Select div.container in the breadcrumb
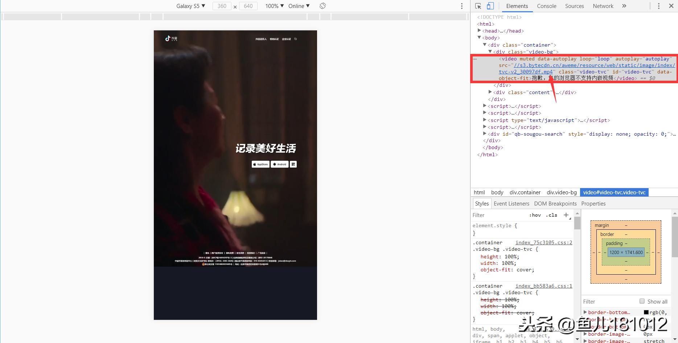This screenshot has width=678, height=343. tap(525, 192)
